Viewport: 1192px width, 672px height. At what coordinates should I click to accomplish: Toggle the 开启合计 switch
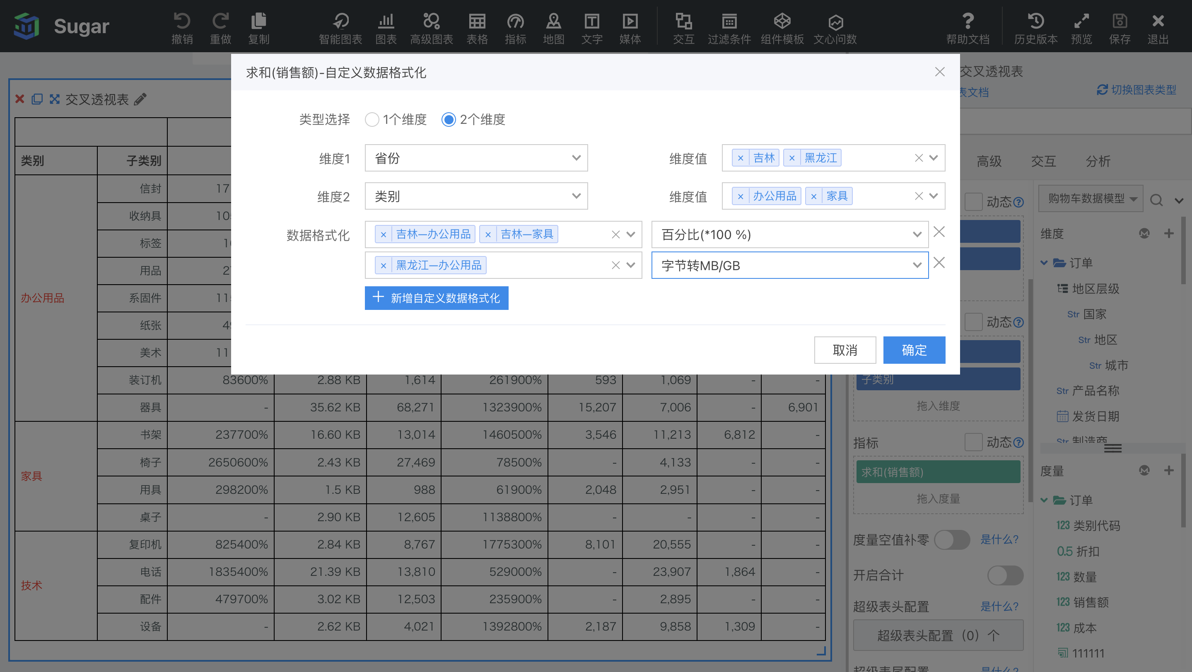pos(1005,575)
